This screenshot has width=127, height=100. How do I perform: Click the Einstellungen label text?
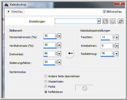tap(37, 21)
